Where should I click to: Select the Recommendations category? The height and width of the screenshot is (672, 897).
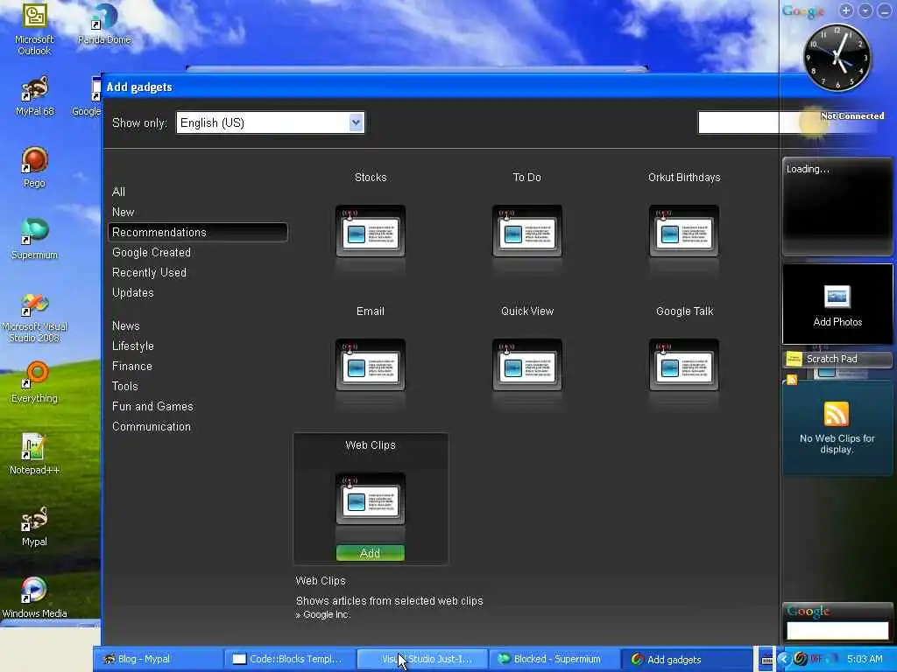[197, 232]
